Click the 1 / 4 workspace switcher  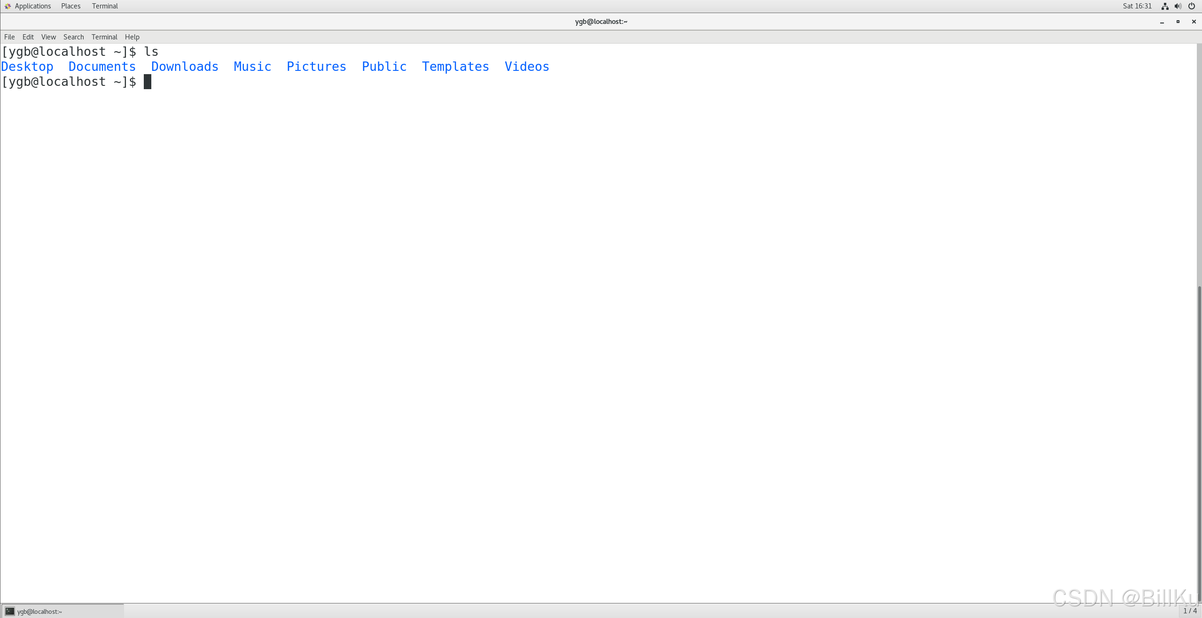[1190, 610]
